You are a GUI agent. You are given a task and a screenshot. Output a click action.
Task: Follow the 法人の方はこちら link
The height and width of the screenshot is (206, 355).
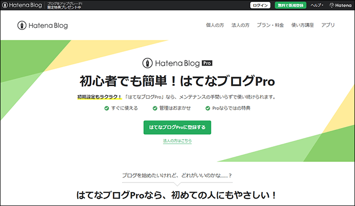click(177, 141)
